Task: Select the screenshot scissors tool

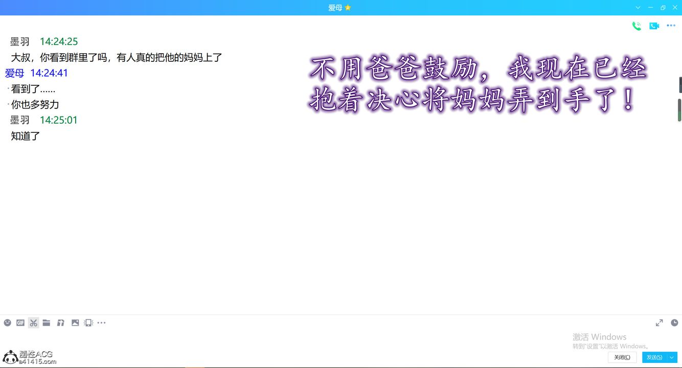Action: coord(33,323)
